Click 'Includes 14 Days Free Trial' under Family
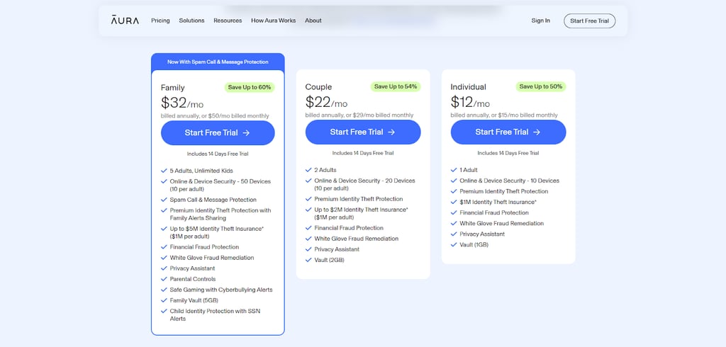The image size is (726, 347). point(218,154)
